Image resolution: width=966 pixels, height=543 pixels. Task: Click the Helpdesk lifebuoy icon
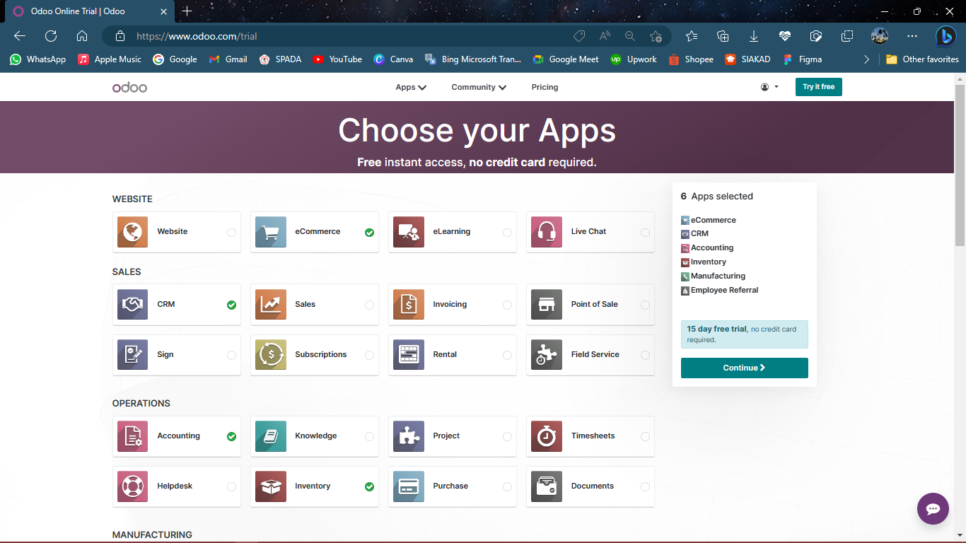[132, 486]
